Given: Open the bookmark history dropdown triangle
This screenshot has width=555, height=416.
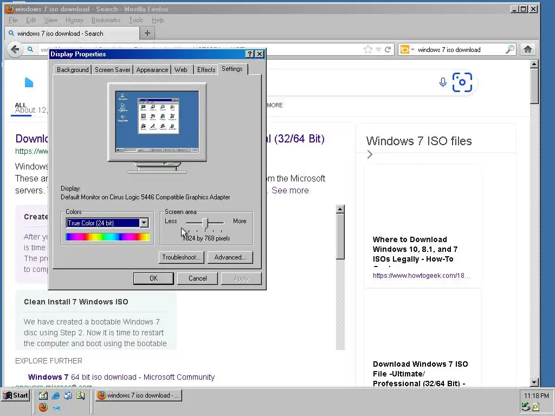Looking at the screenshot, I should tap(378, 49).
